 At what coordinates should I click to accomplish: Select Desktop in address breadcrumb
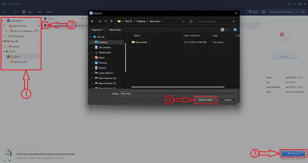141,21
